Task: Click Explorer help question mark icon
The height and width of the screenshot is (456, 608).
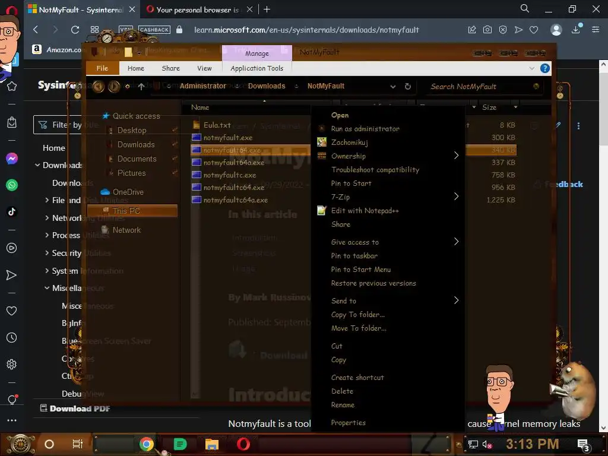Action: [x=545, y=69]
